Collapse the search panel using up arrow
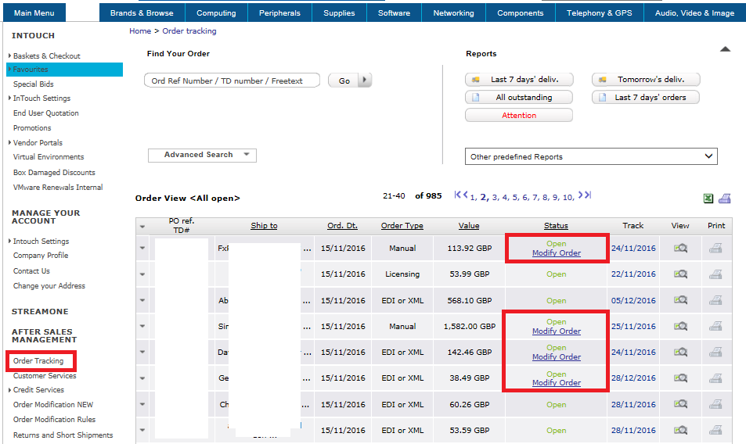746x444 pixels. [725, 49]
